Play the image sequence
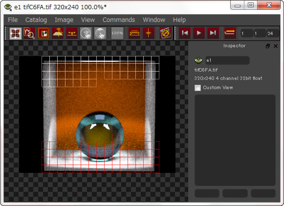Image resolution: width=284 pixels, height=206 pixels. tap(199, 33)
